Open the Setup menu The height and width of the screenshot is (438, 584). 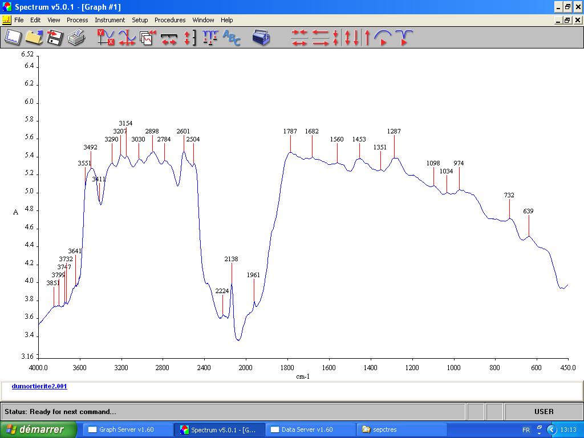pyautogui.click(x=140, y=20)
